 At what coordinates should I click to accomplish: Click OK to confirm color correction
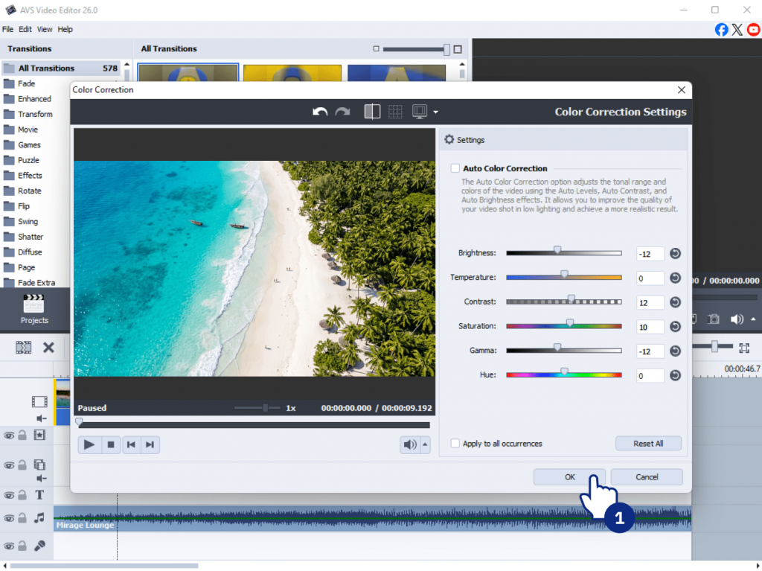point(569,477)
